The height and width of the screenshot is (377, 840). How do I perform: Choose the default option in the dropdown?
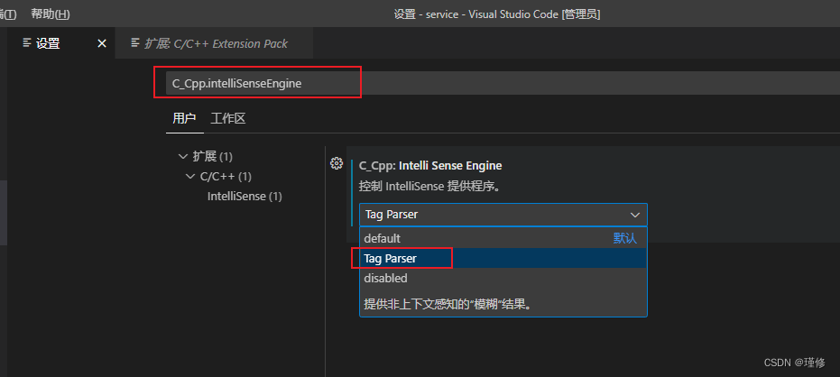(x=503, y=238)
